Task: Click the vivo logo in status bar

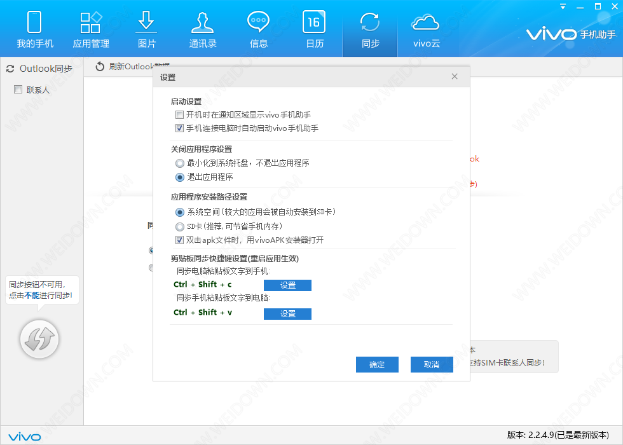Action: (x=25, y=437)
